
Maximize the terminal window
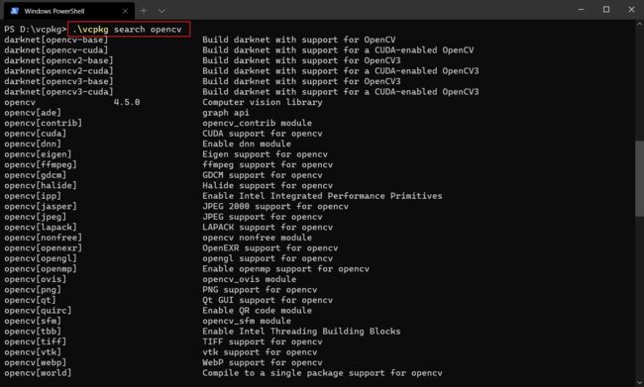pos(606,10)
